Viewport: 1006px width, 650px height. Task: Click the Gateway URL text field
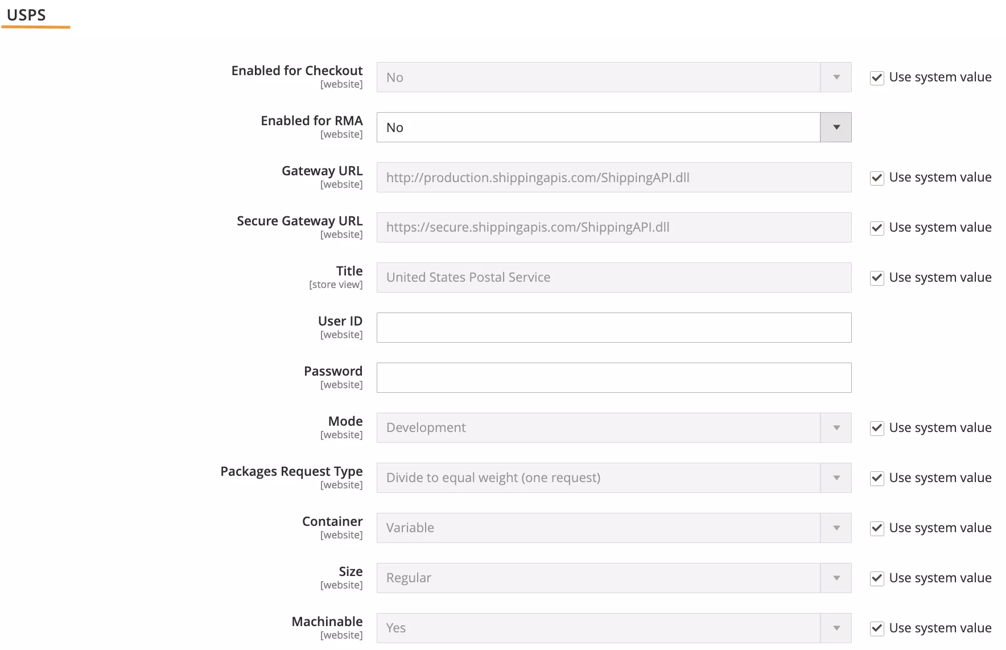coord(613,178)
